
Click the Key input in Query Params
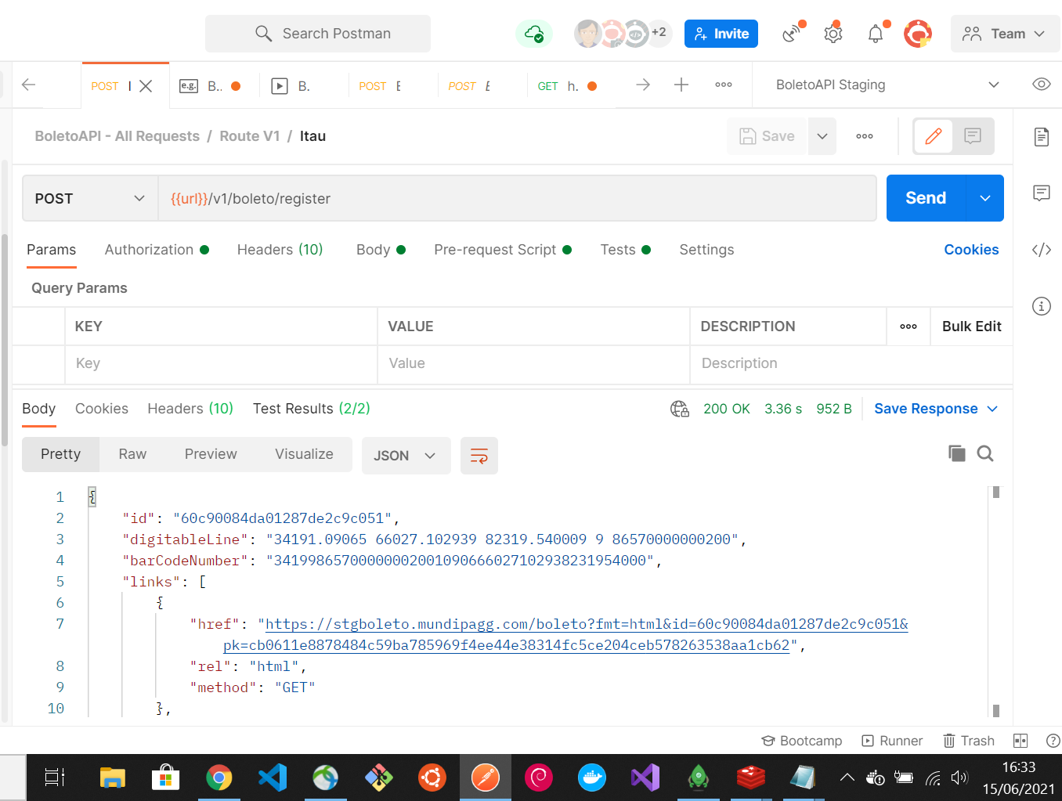221,363
